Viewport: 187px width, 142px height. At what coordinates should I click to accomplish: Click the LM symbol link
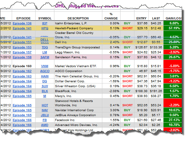[x=45, y=52]
